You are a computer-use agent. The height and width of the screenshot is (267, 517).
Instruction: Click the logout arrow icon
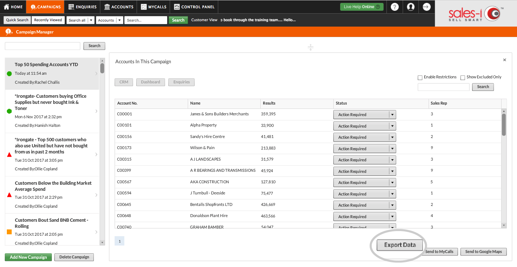click(x=426, y=7)
